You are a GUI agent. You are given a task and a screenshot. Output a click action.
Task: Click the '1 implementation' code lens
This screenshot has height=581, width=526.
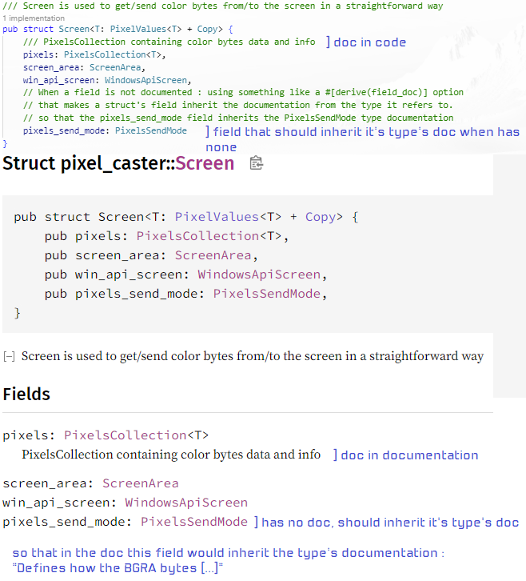point(34,18)
